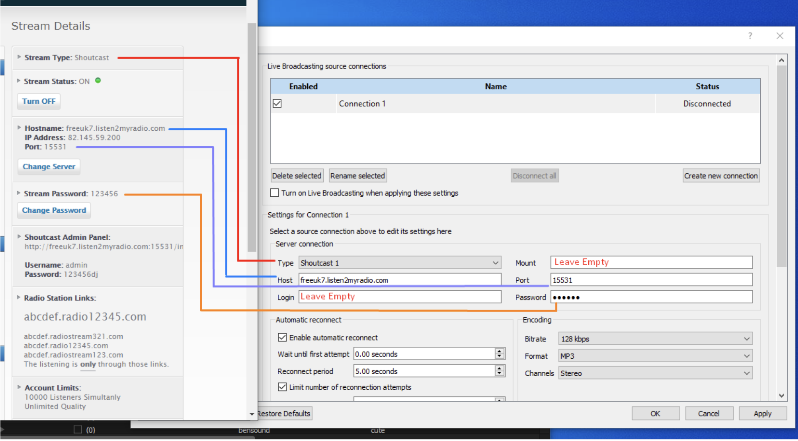Image resolution: width=798 pixels, height=441 pixels.
Task: Toggle Limit number of reconnection attempts
Action: pos(282,387)
